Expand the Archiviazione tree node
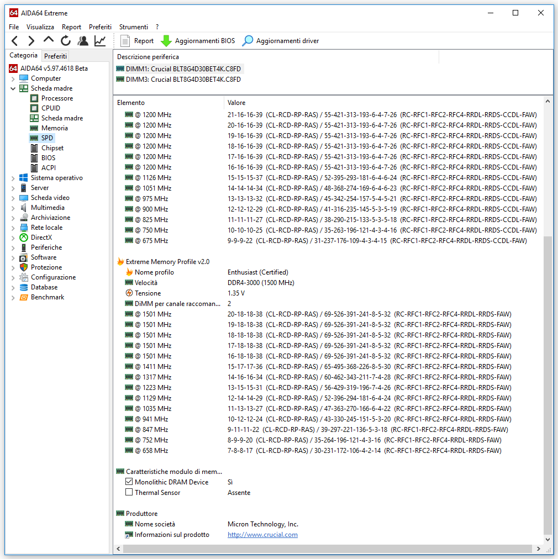Viewport: 558px width, 559px height. [x=13, y=218]
